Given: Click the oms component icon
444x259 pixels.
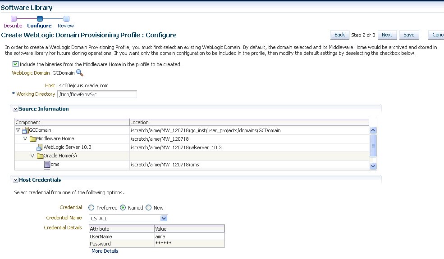Looking at the screenshot, I should point(47,165).
